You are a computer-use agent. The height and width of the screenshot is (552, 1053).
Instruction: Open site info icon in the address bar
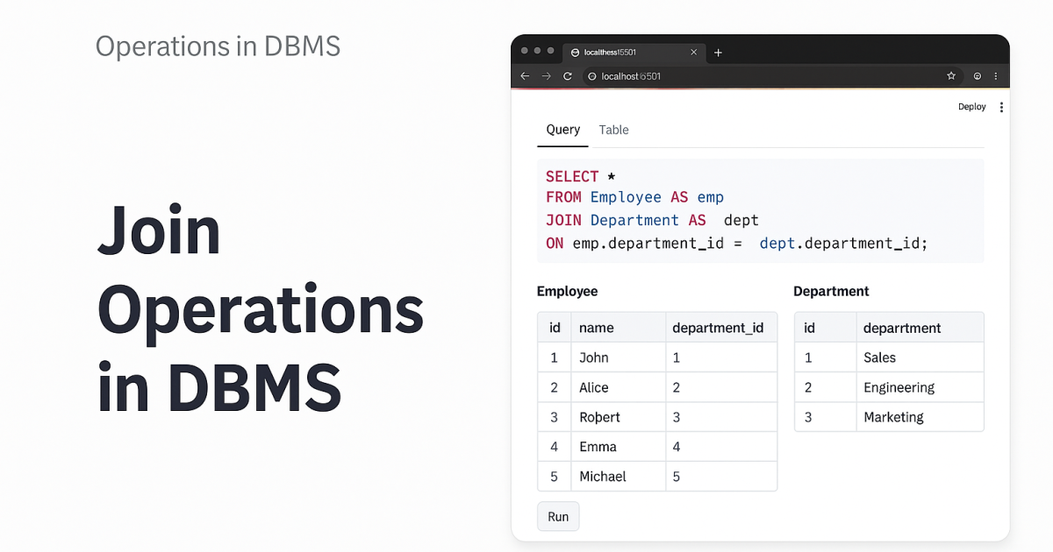pyautogui.click(x=591, y=76)
